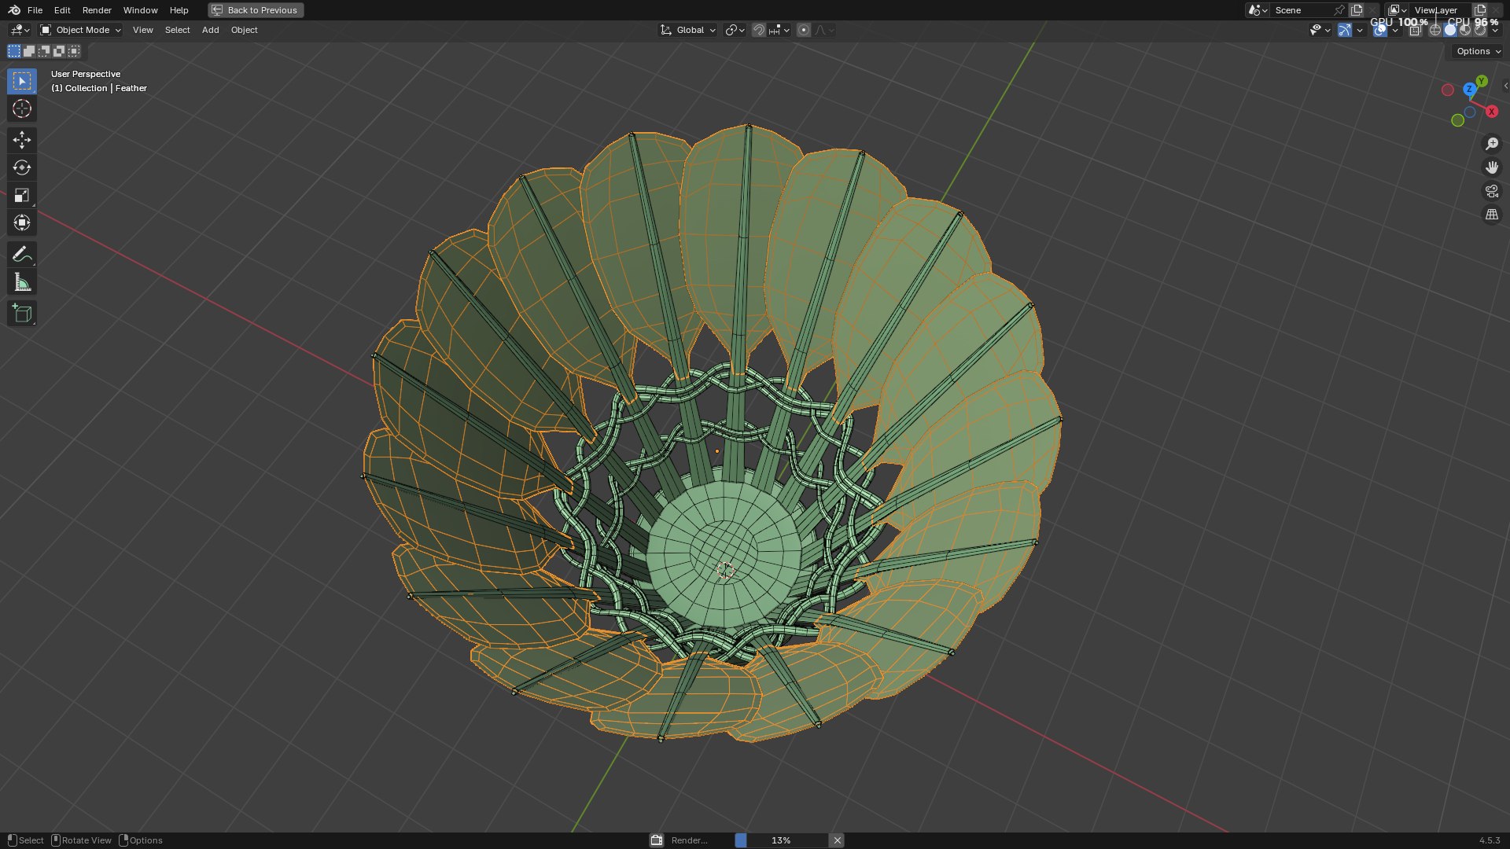The height and width of the screenshot is (849, 1510).
Task: Open the shading options dropdown
Action: point(1495,30)
